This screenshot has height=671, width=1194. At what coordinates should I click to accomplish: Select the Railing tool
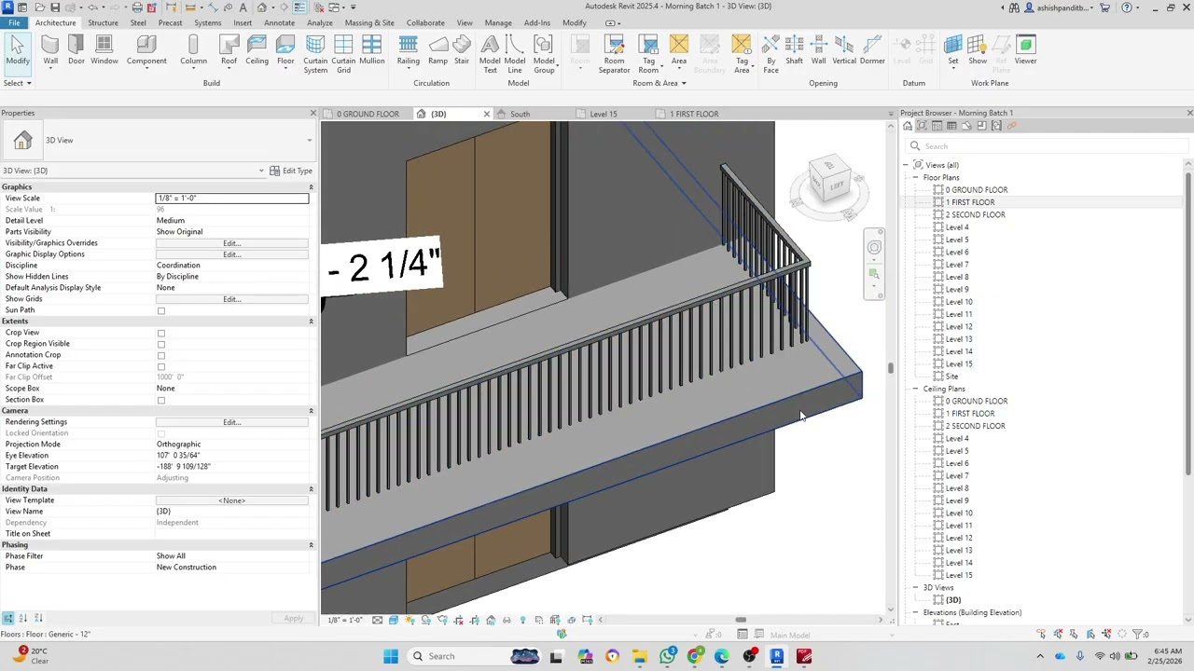(x=408, y=50)
